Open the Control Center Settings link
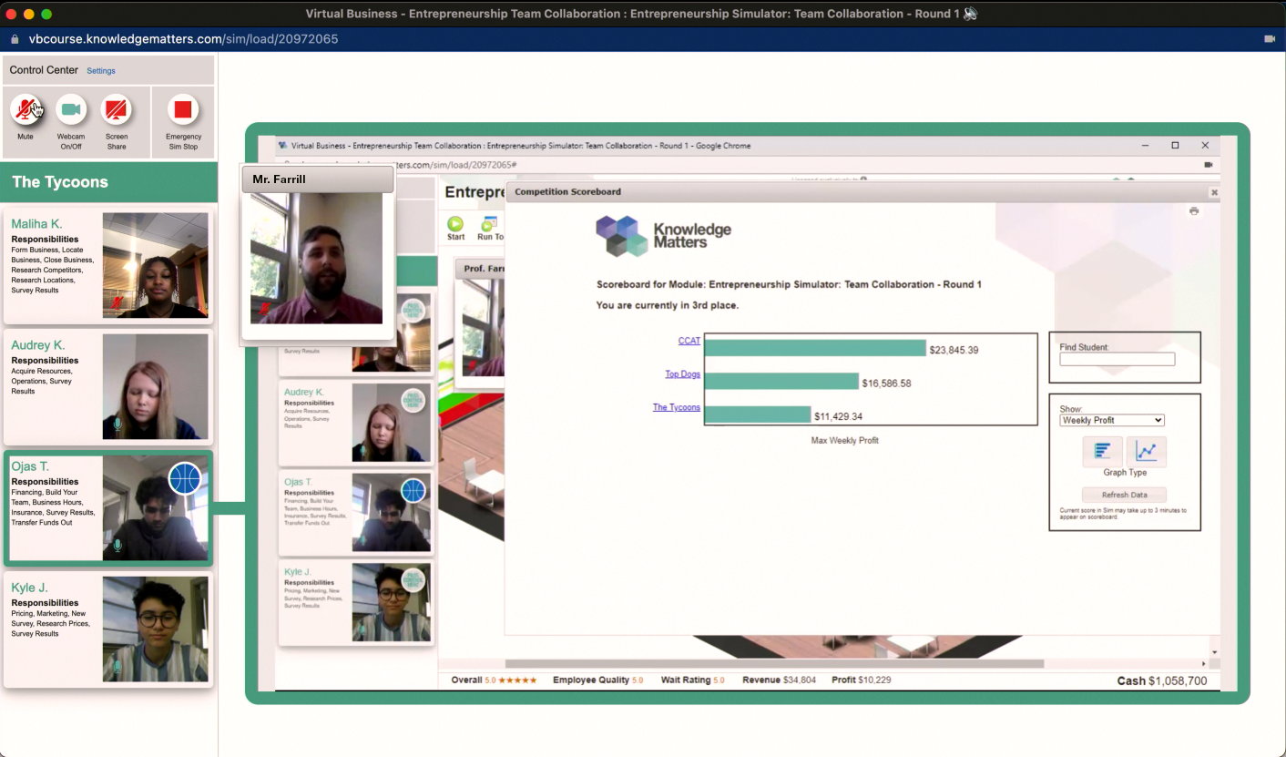1286x757 pixels. click(101, 71)
